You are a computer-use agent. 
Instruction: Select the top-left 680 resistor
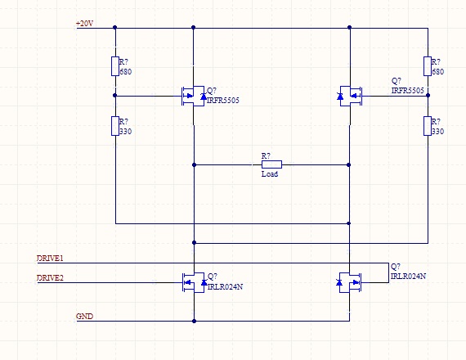115,66
